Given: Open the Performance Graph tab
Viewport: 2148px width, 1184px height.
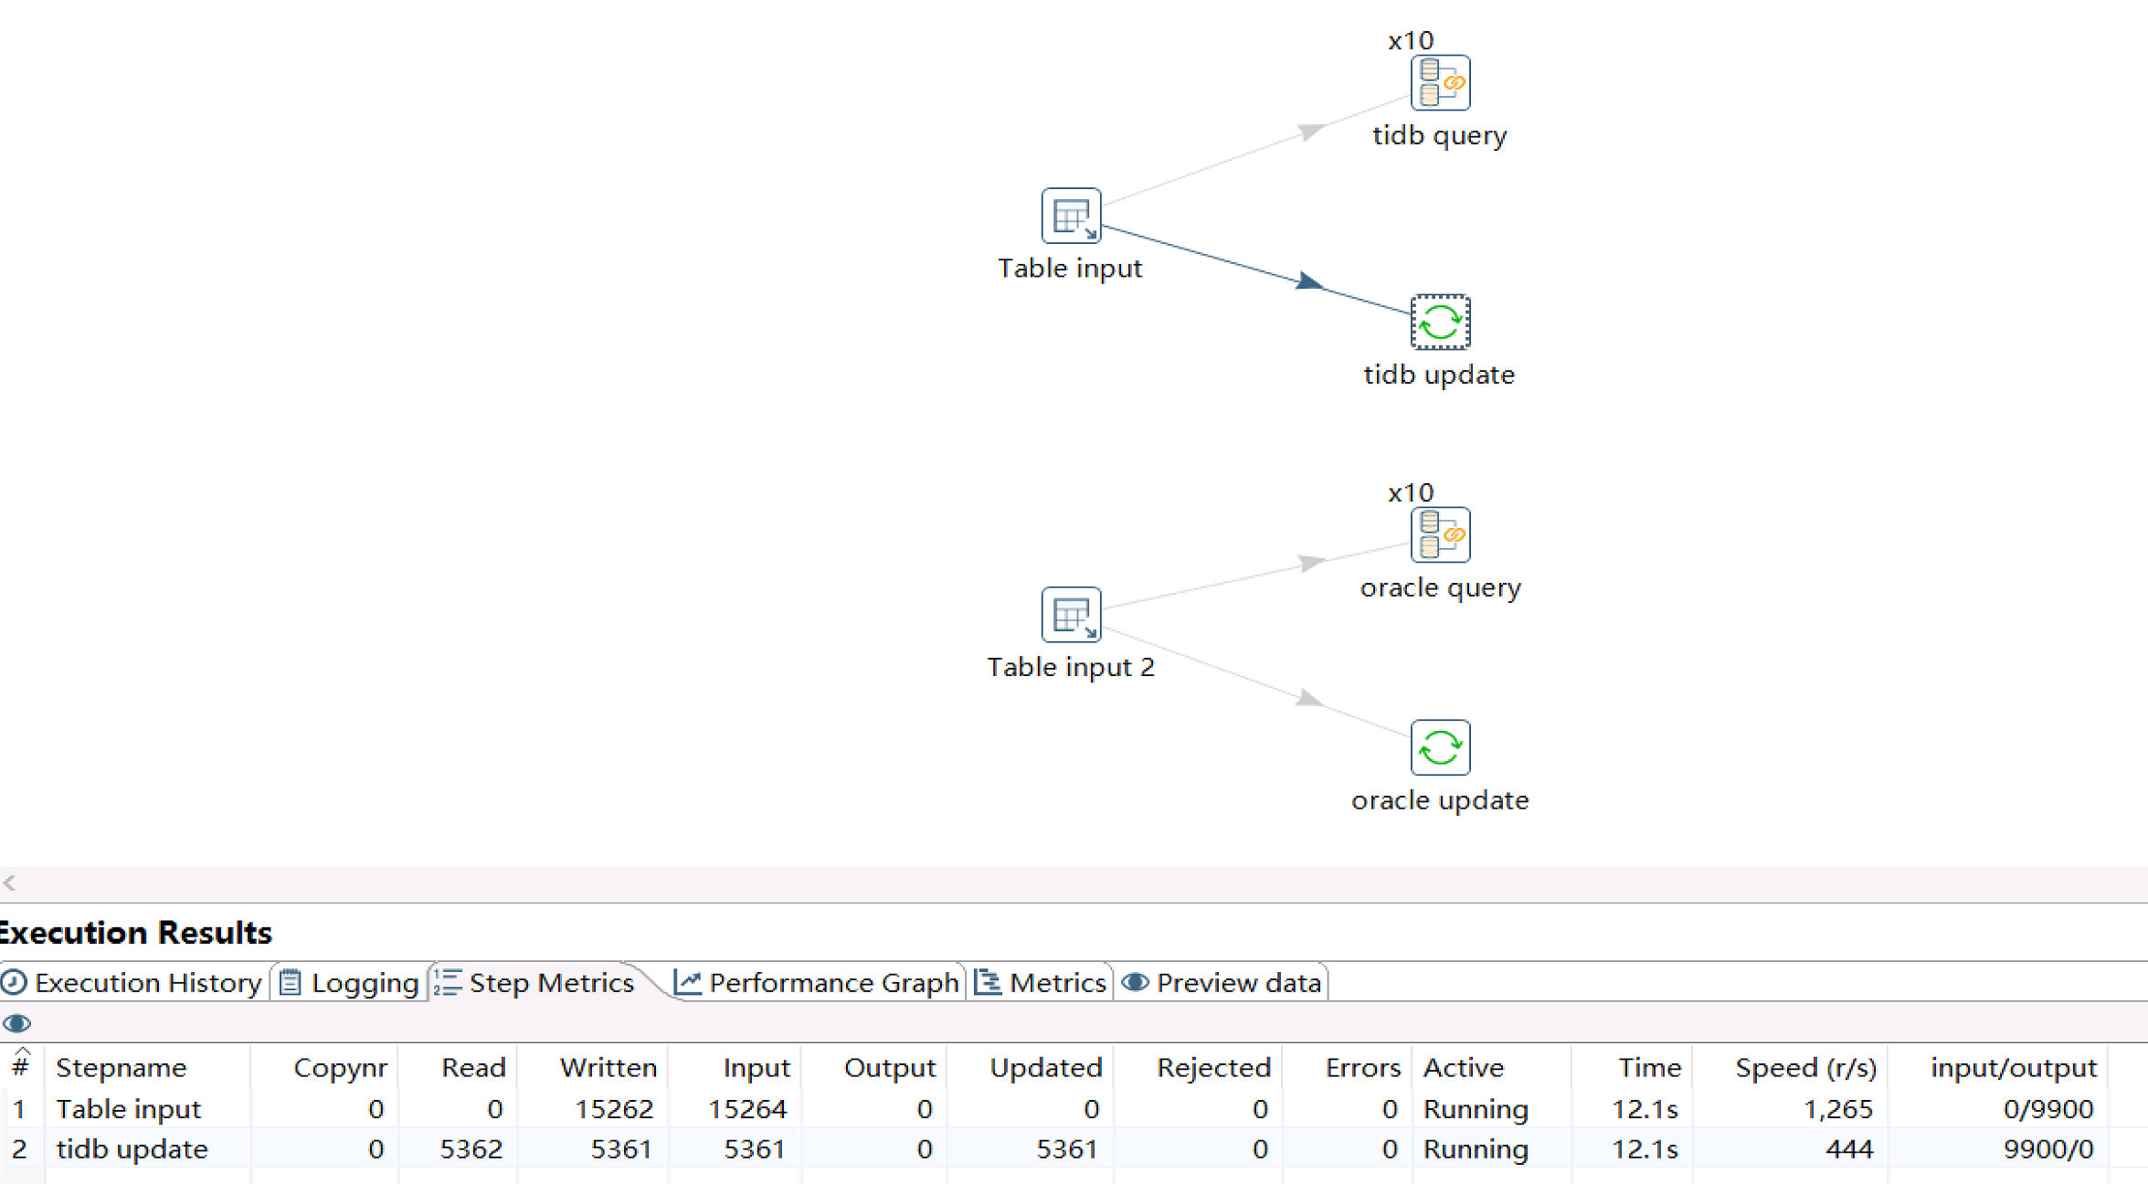Looking at the screenshot, I should [817, 983].
